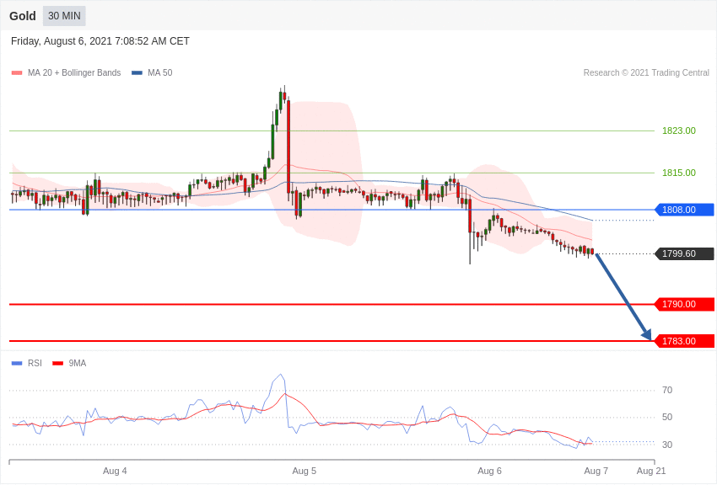Click the '9MA' legend label

78,363
